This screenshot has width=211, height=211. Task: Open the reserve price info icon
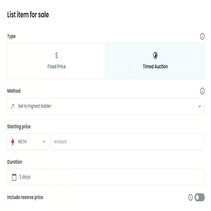190,197
